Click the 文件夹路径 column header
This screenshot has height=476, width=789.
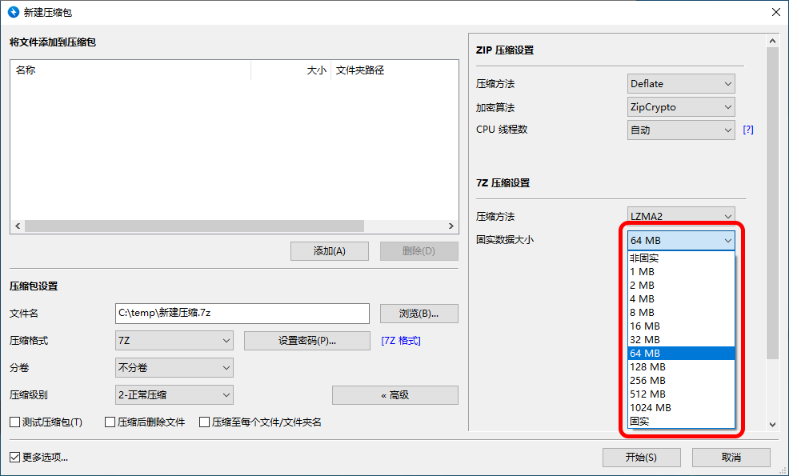pyautogui.click(x=394, y=70)
